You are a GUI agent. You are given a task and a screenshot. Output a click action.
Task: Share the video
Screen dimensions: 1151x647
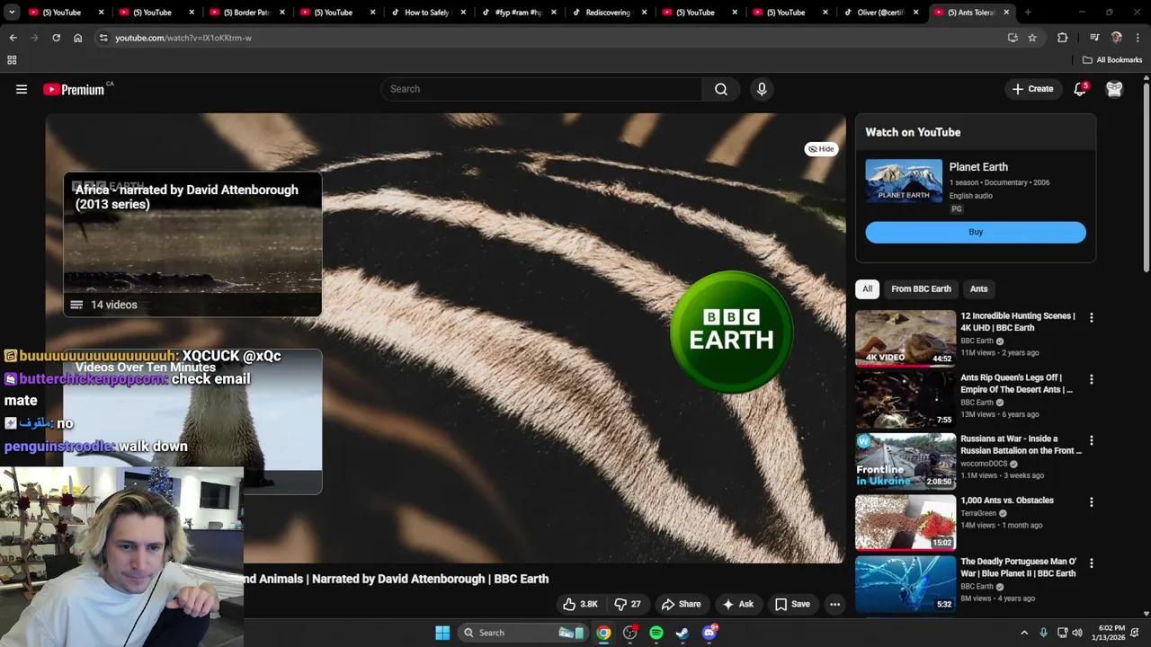[680, 604]
